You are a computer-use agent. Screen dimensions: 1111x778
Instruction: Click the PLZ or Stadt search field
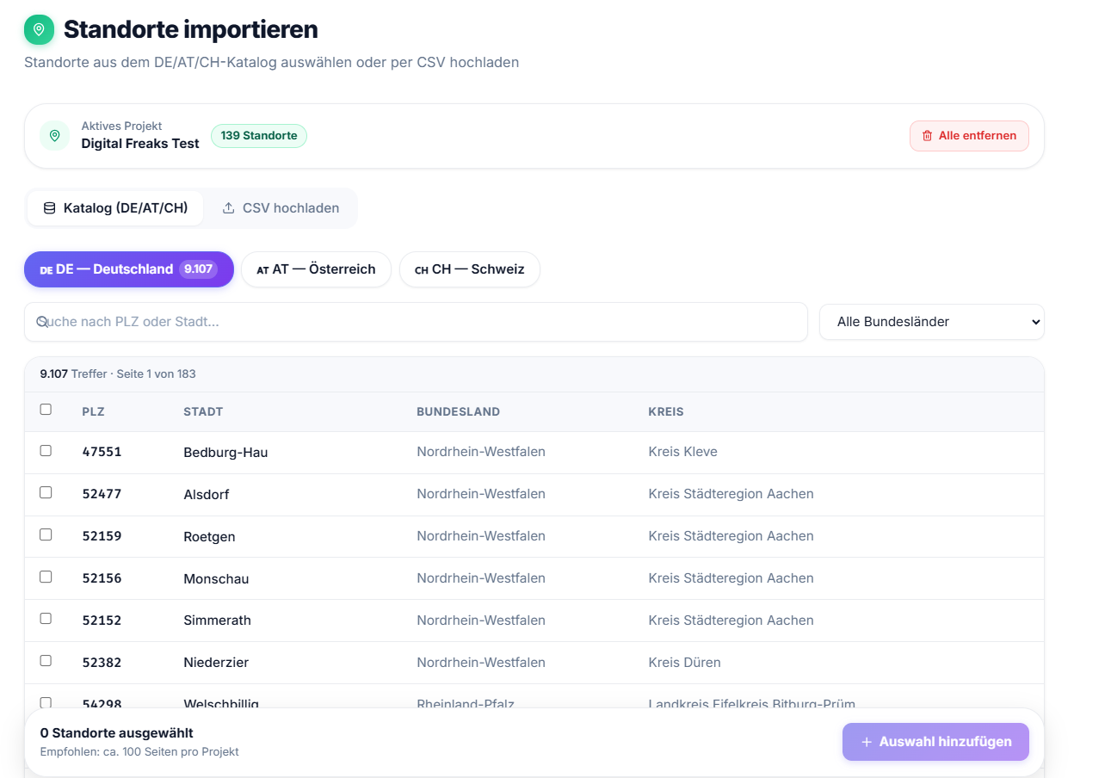(x=416, y=322)
